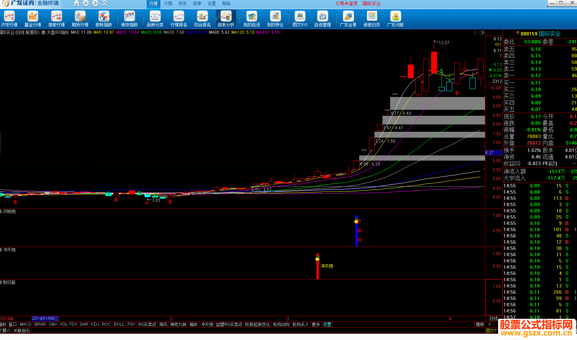Open 新股日历 IPO calendar icon
Image resolution: width=577 pixels, height=340 pixels.
pos(372,19)
